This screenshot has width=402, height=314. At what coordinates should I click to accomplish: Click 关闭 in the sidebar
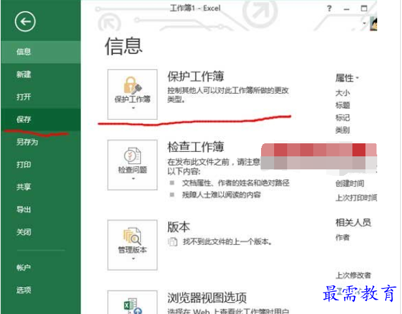click(x=40, y=232)
